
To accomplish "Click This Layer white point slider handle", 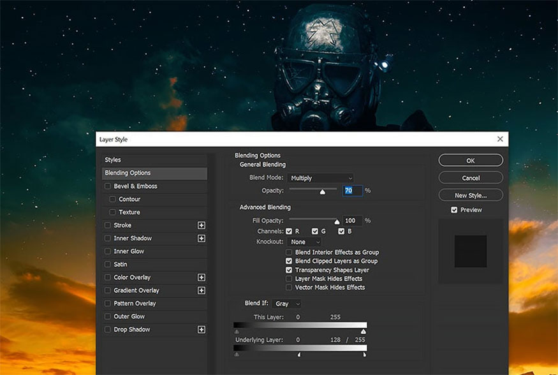I will coord(363,332).
